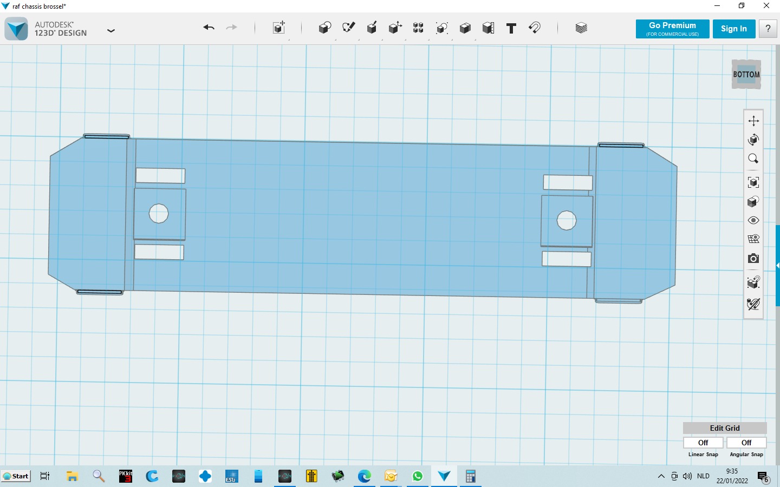Open Task View on taskbar
780x487 pixels.
45,476
